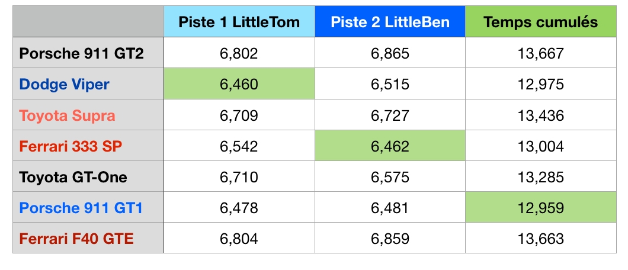628x270 pixels.
Task: Select the 6,859 cell for Ferrari F40 GTE
Action: click(x=390, y=239)
